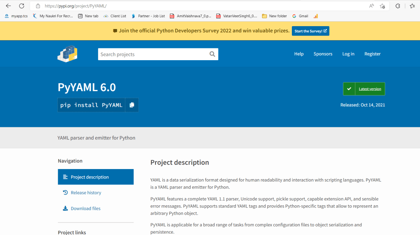Open Partner - Job List bookmark
This screenshot has height=235, width=420.
pyautogui.click(x=148, y=16)
